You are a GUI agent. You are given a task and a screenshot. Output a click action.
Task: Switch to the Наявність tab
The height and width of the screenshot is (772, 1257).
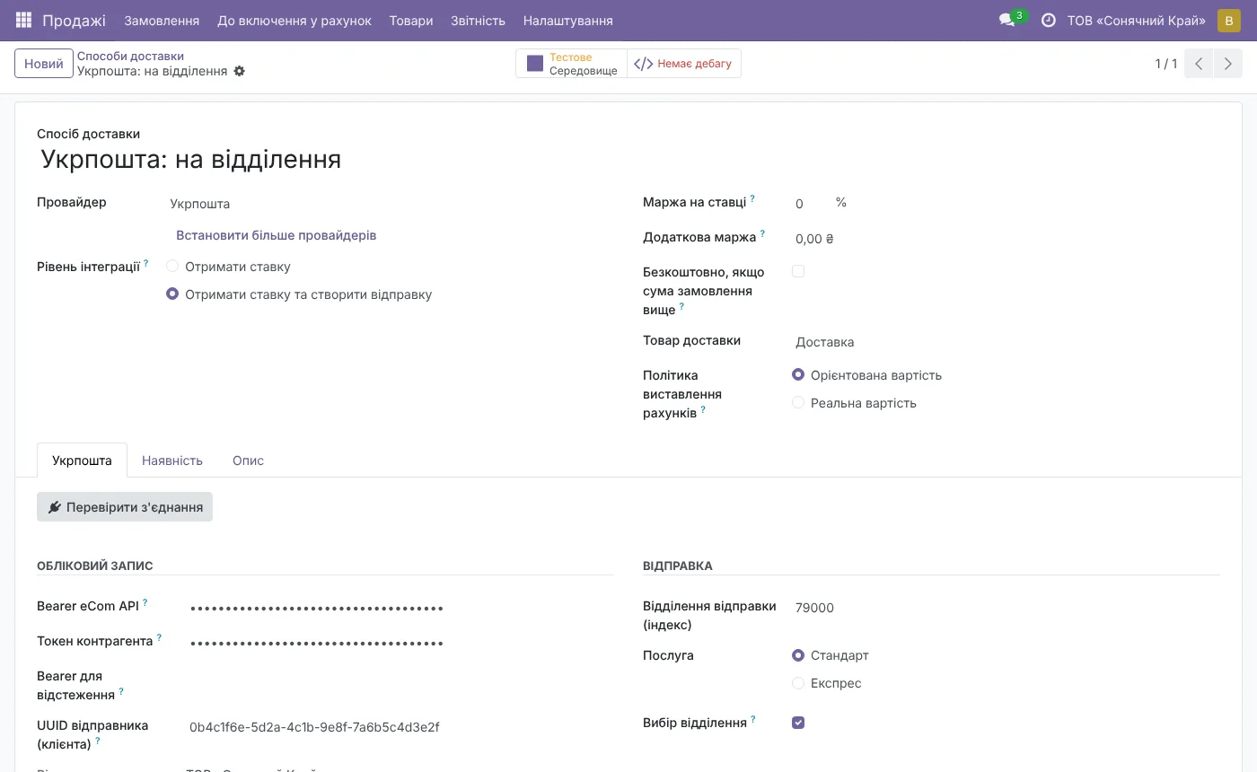point(172,461)
